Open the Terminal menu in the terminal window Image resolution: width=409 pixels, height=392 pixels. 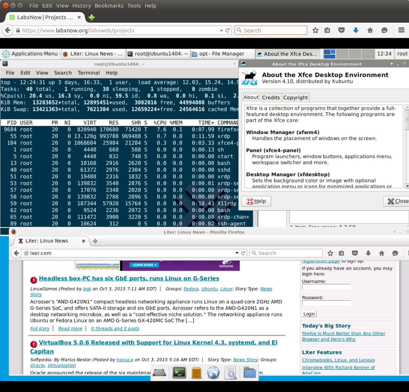pyautogui.click(x=89, y=73)
